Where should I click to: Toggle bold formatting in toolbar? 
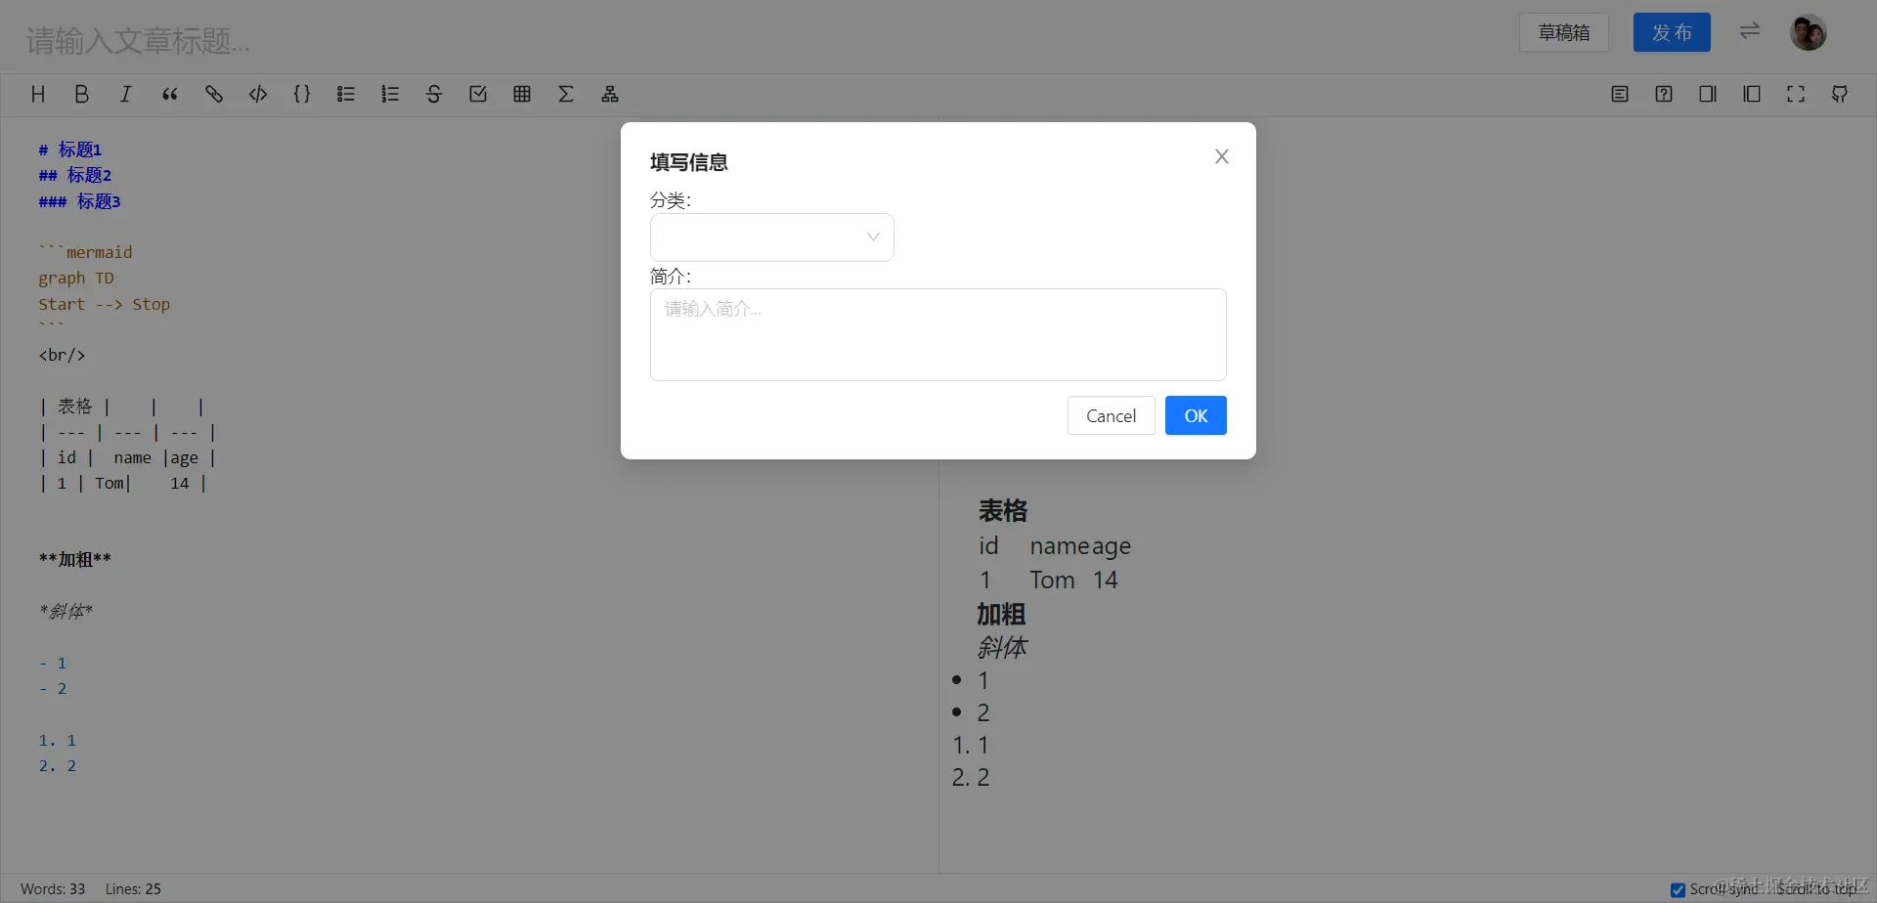82,94
